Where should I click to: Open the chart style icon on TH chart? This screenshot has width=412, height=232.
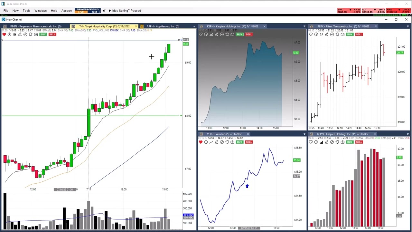[14, 34]
